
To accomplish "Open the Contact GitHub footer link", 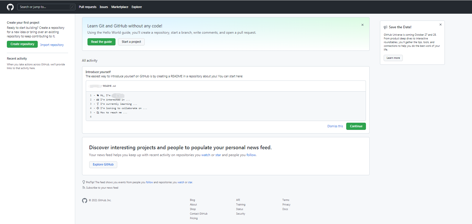I will point(199,214).
